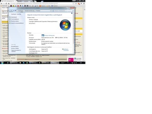Open the help icon in System window
The image size is (152, 114).
pyautogui.click(x=72, y=13)
